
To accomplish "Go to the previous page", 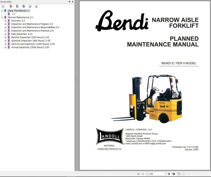I will click(143, 174).
